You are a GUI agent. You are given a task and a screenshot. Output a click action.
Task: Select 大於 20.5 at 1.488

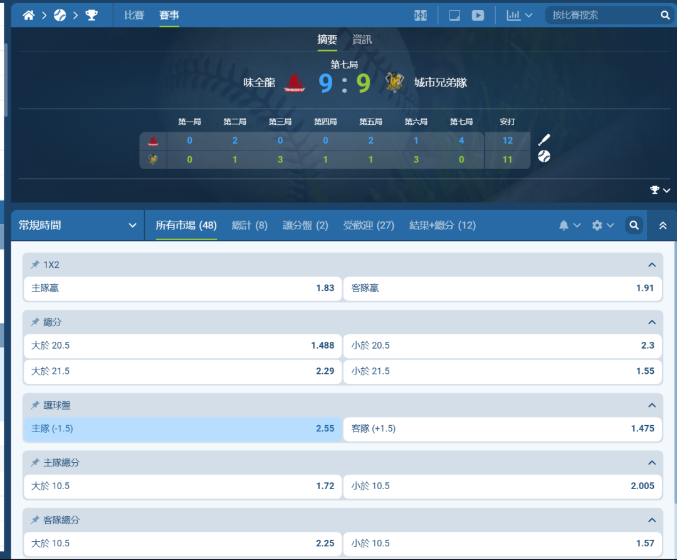[x=183, y=346]
